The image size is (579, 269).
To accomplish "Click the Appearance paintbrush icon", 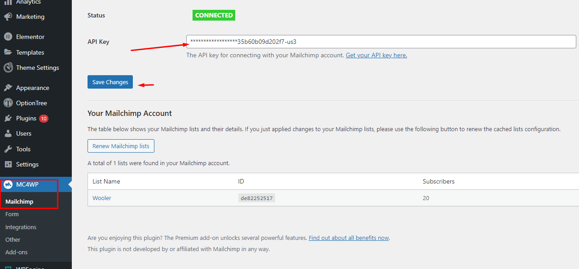I will click(8, 88).
